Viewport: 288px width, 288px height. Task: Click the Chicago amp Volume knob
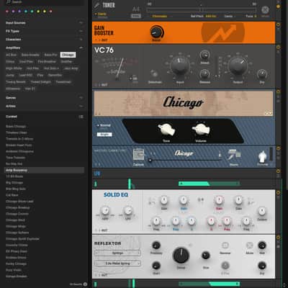click(201, 130)
